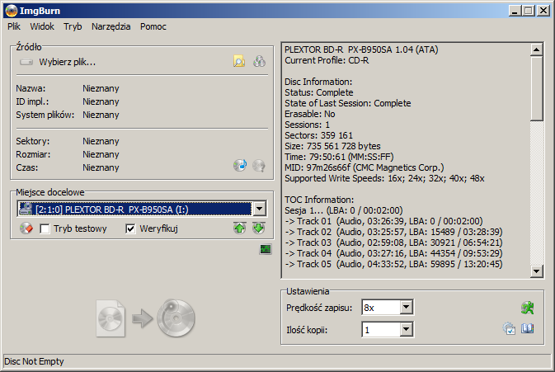Image resolution: width=555 pixels, height=372 pixels.
Task: Click the Track 03 audio line
Action: [393, 243]
